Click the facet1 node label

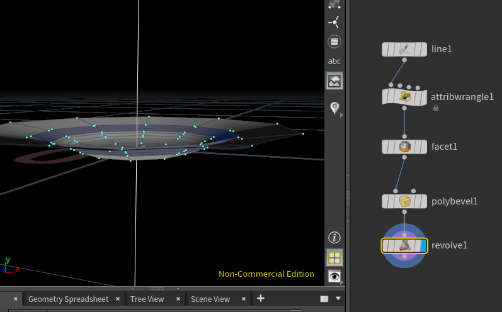445,147
